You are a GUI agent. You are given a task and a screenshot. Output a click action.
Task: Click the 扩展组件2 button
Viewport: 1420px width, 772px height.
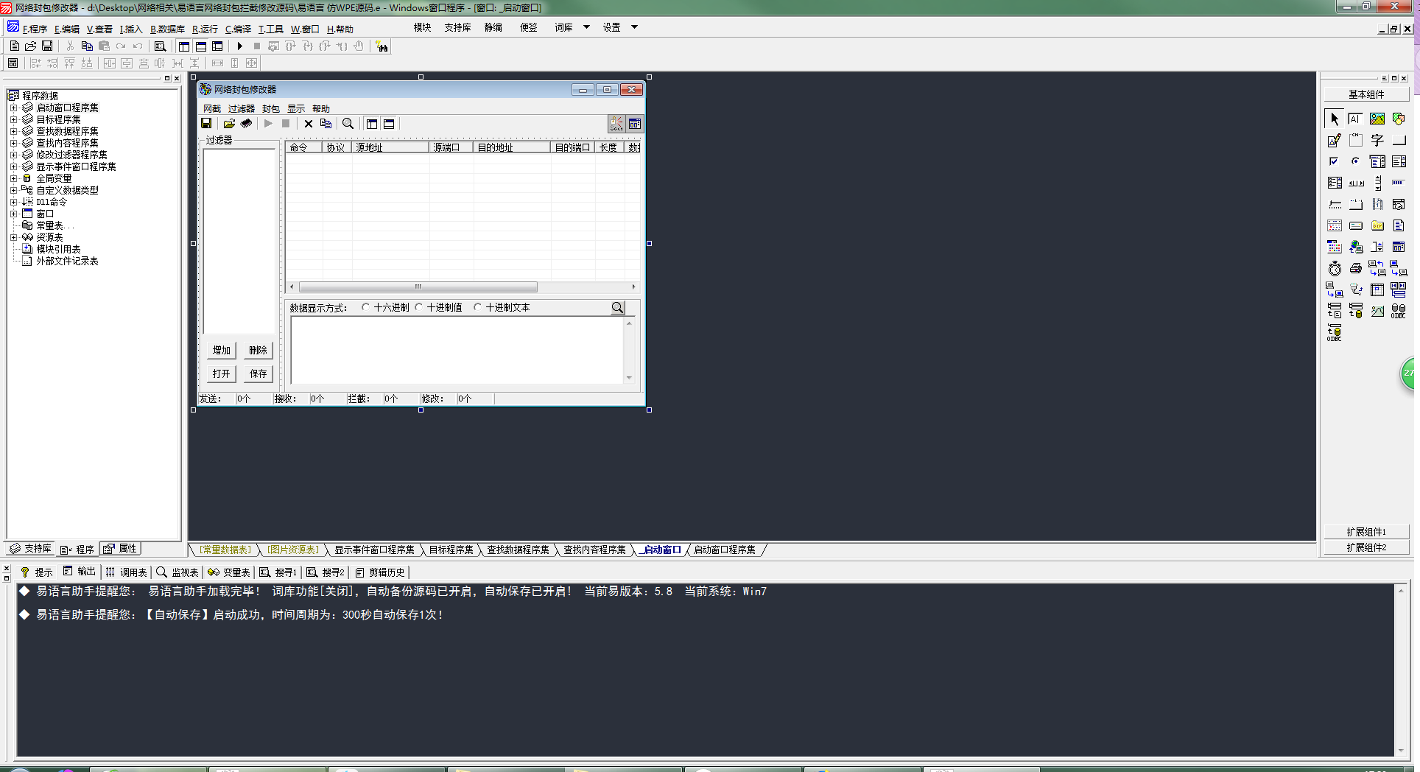1366,547
